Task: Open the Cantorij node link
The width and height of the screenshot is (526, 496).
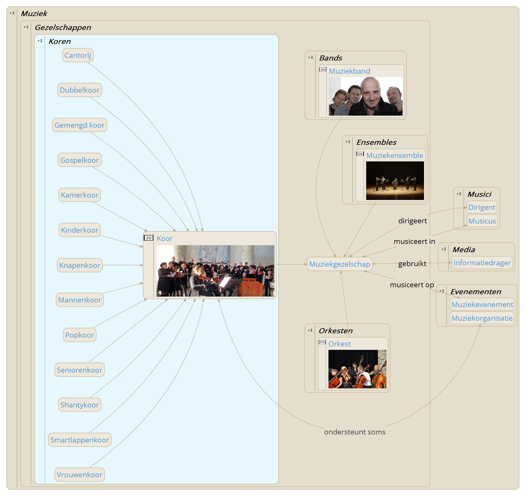Action: [78, 55]
